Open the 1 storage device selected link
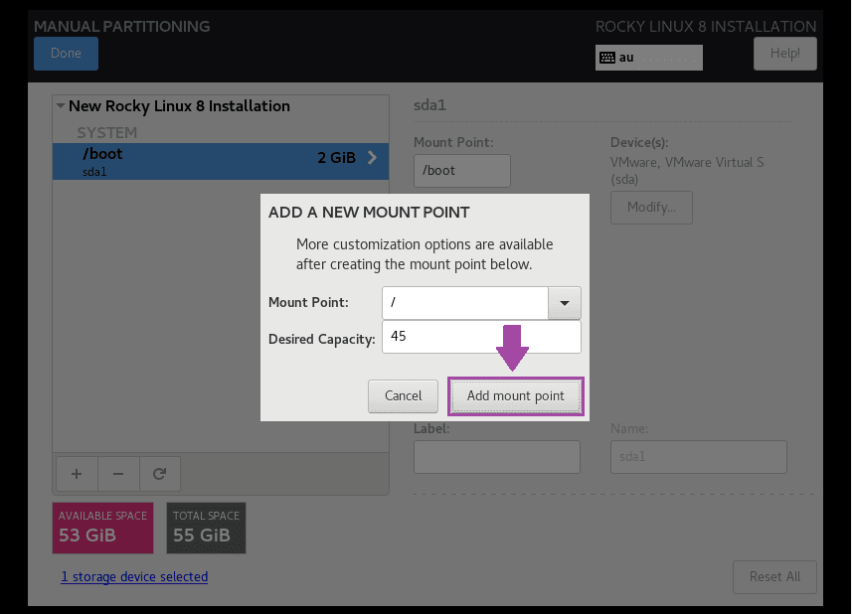Viewport: 852px width, 614px height. pos(134,576)
